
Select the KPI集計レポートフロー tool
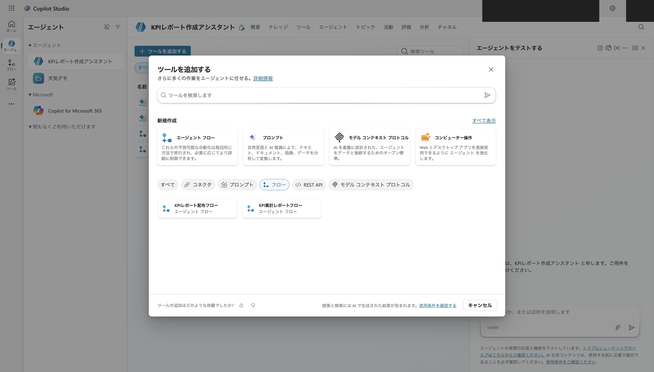[x=282, y=208]
